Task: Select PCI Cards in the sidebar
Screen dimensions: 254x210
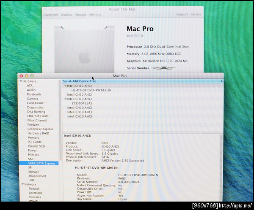Action: click(35, 142)
